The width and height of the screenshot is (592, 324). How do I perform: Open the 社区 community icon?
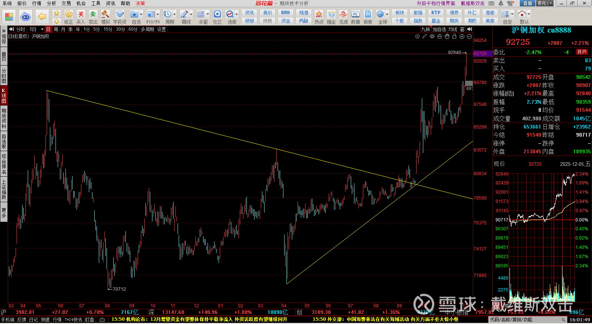(x=218, y=17)
